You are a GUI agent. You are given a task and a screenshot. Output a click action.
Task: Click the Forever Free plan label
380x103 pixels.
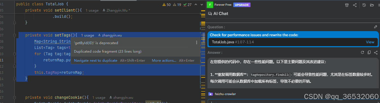[x=223, y=5]
